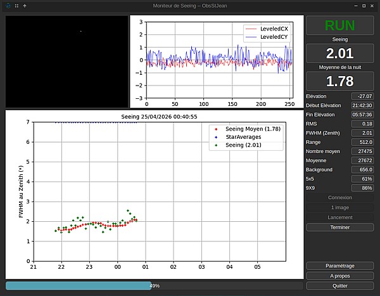Select the Elévation field showing -27.07
The width and height of the screenshot is (380, 296).
tap(362, 96)
